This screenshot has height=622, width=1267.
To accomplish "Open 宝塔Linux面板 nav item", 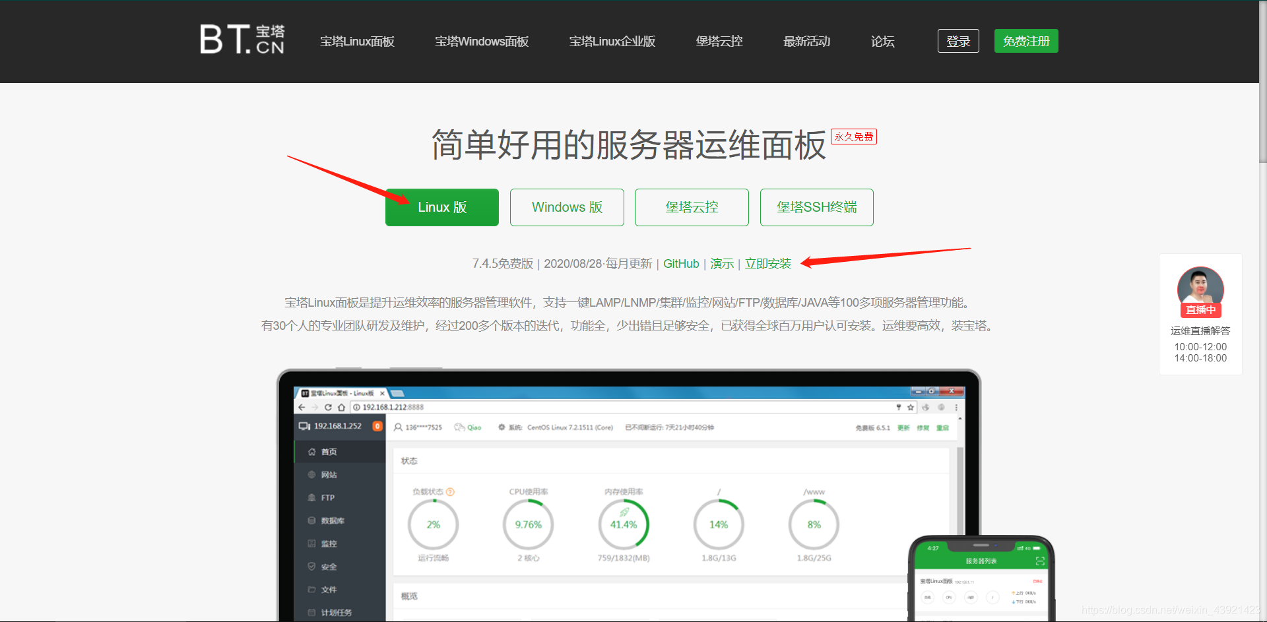I will pyautogui.click(x=357, y=42).
